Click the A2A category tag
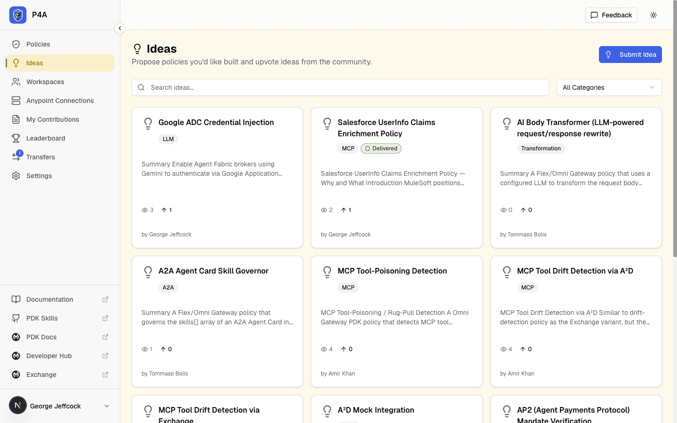The image size is (677, 423). pos(168,288)
